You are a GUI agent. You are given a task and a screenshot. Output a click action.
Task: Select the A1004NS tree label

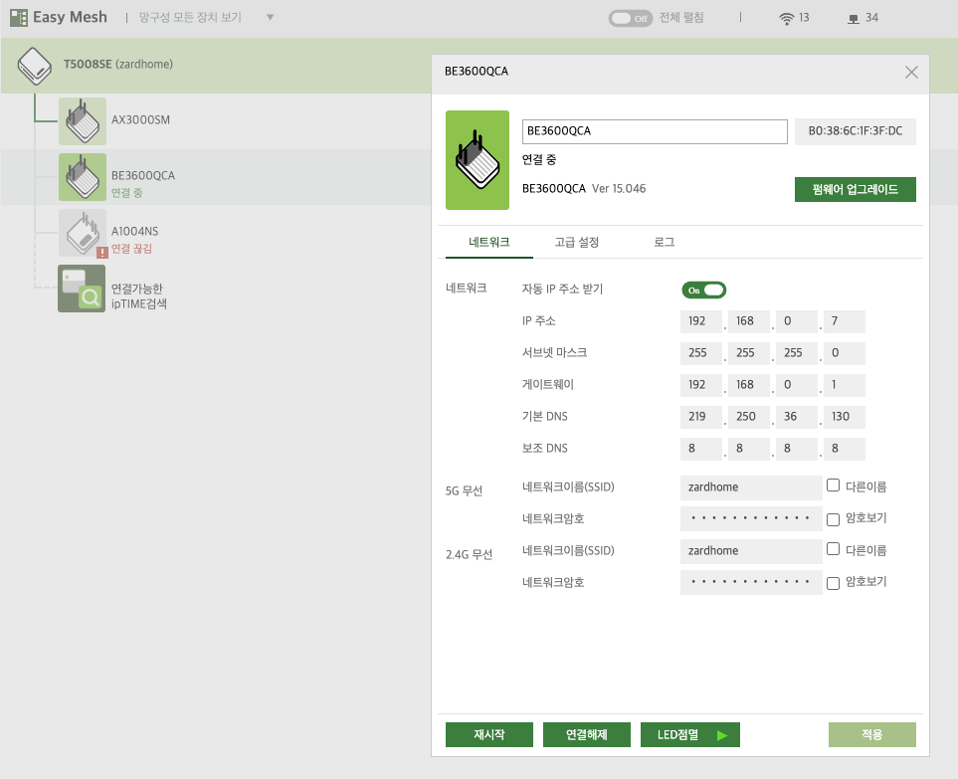click(x=134, y=232)
